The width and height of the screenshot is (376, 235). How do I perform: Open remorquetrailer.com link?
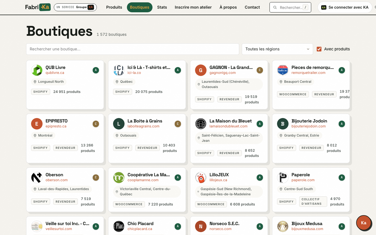click(309, 73)
